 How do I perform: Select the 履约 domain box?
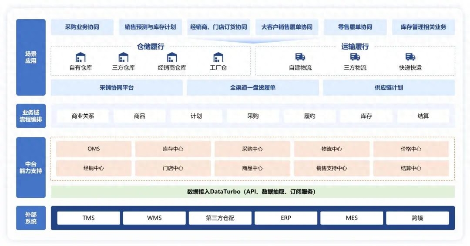tap(310, 116)
